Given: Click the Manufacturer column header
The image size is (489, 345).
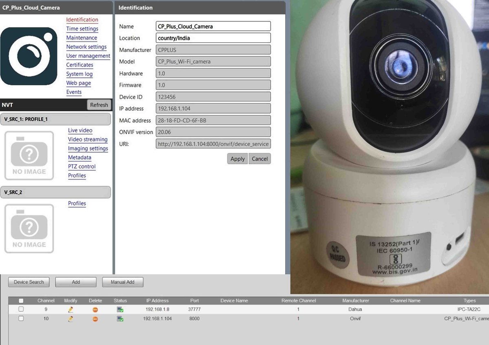Looking at the screenshot, I should [x=356, y=301].
